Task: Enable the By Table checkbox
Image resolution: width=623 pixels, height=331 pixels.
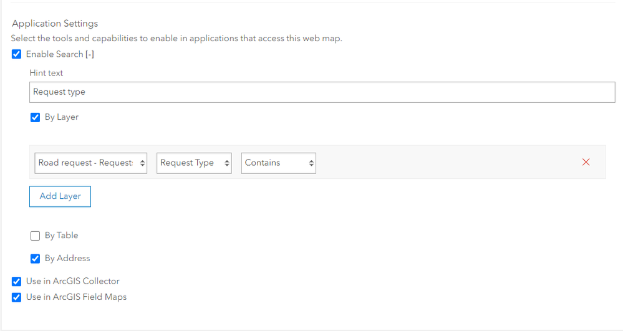Action: click(36, 236)
